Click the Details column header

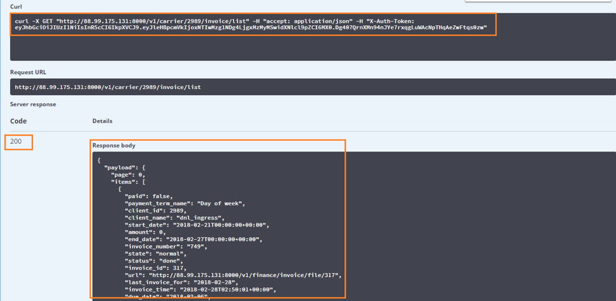point(102,121)
